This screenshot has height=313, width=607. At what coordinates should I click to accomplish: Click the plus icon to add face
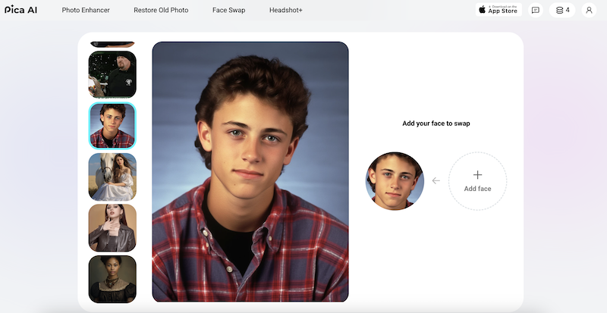(x=478, y=175)
